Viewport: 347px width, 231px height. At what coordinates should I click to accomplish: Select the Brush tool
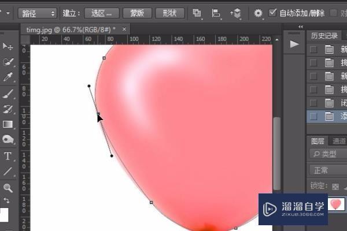tap(8, 94)
